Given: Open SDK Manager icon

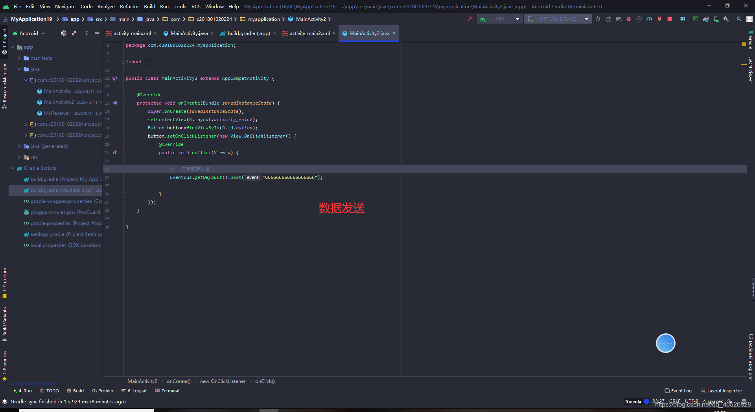Looking at the screenshot, I should pos(726,19).
